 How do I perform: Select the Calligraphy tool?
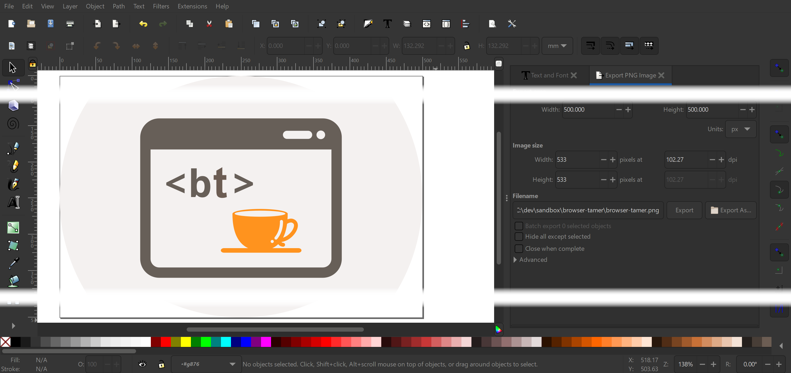coord(13,184)
